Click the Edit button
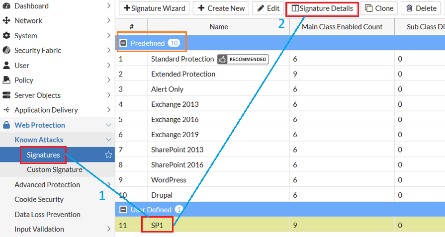This screenshot has height=237, width=445. point(268,8)
